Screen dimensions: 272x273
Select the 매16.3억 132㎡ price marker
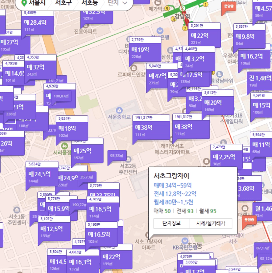pyautogui.click(x=83, y=261)
